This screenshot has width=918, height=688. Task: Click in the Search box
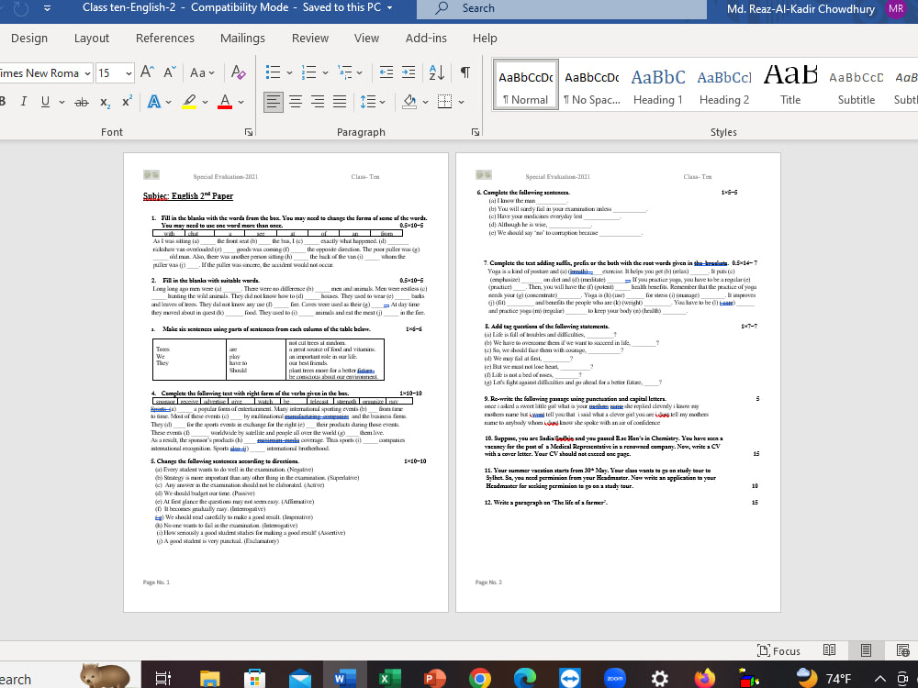click(x=562, y=8)
